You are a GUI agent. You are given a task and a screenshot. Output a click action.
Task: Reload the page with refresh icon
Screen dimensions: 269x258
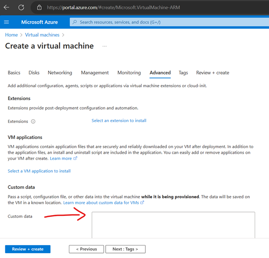(21, 8)
